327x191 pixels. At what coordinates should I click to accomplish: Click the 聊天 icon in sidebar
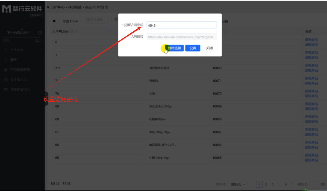6,60
